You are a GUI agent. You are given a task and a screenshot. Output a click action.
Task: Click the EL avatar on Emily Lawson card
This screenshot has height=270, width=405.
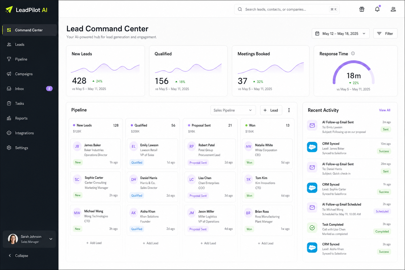tap(134, 146)
